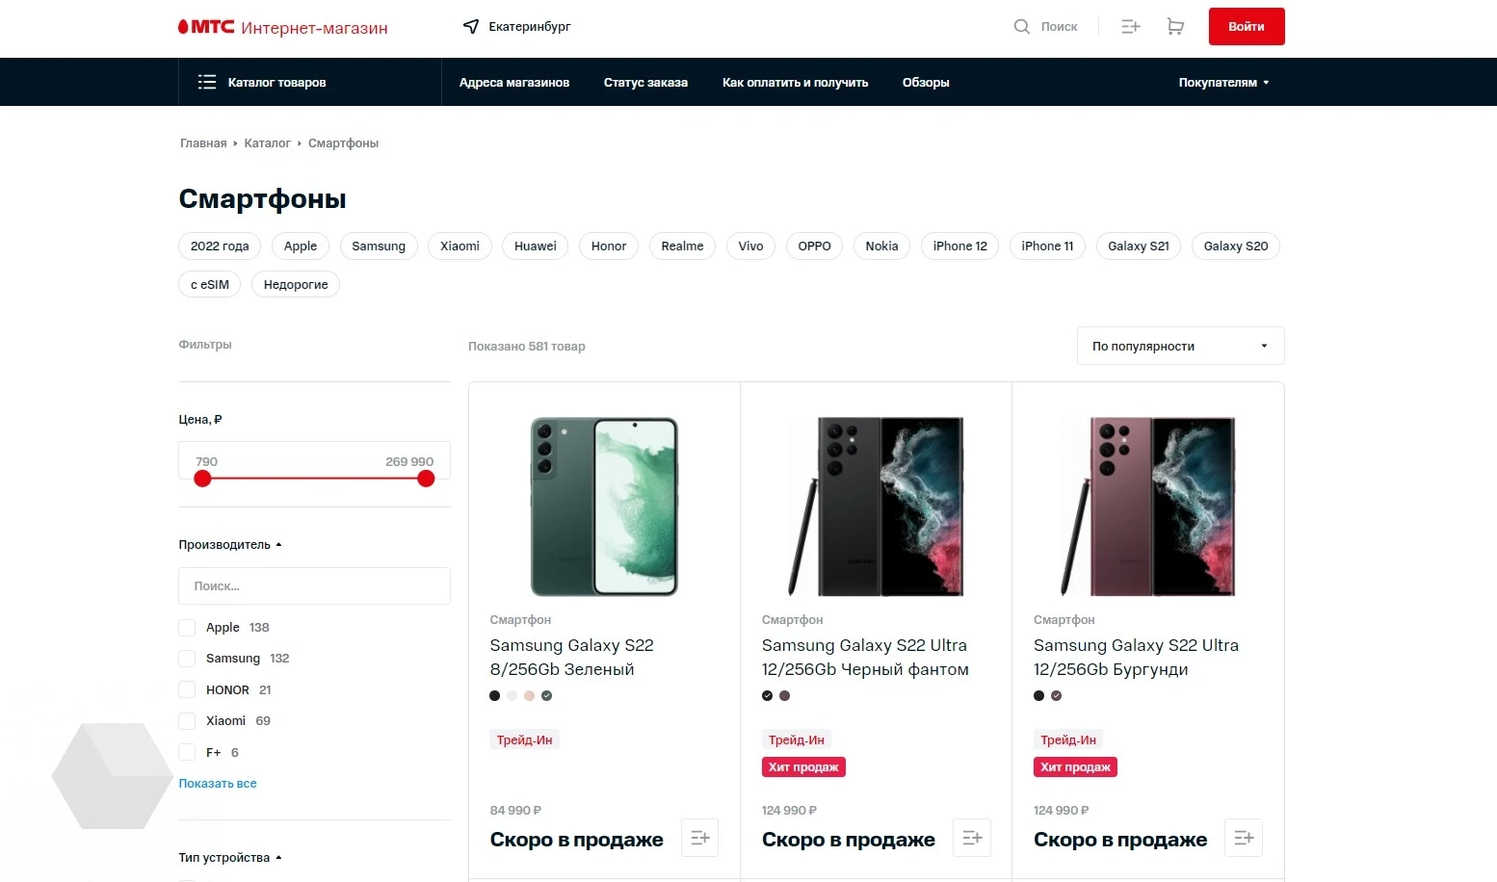The image size is (1497, 882).
Task: Add green Galaxy S22 to comparison
Action: [700, 838]
